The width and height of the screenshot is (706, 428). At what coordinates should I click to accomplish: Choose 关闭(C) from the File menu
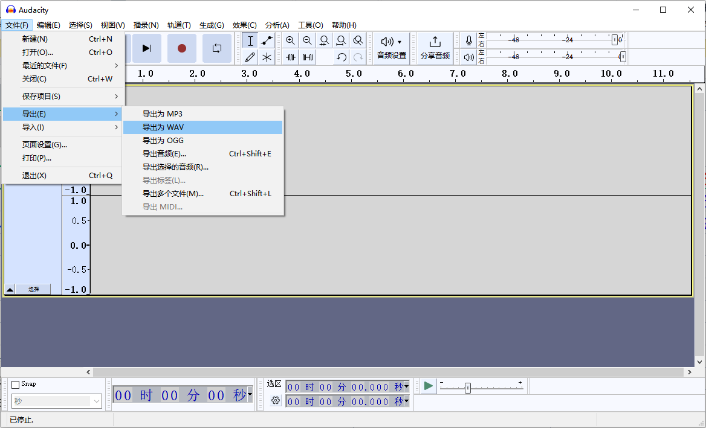[63, 78]
